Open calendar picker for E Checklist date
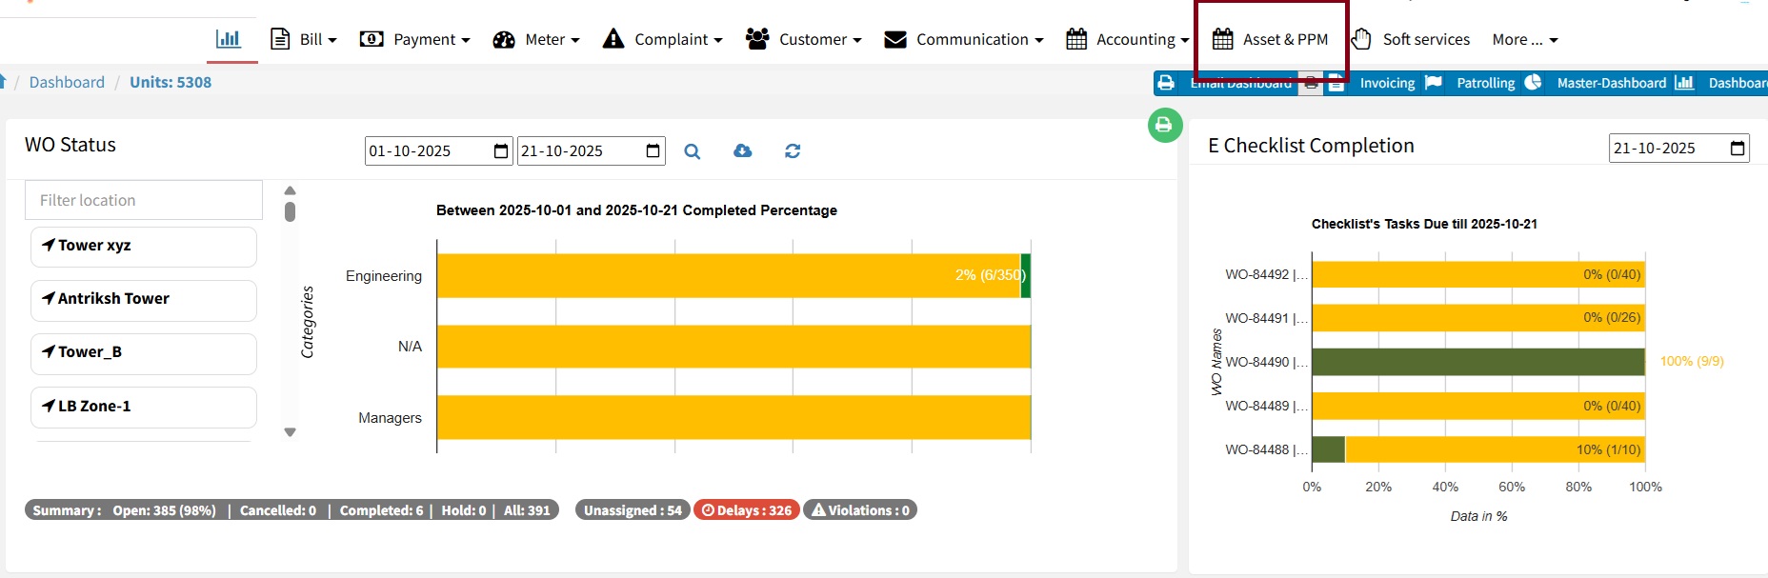This screenshot has width=1768, height=578. coord(1737,149)
